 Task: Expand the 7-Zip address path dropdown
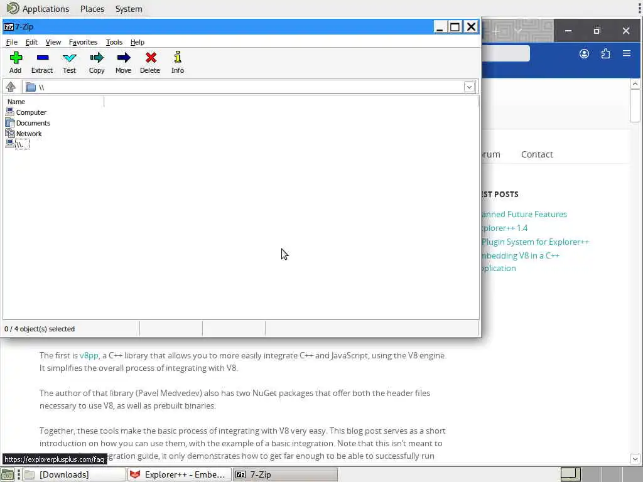point(469,87)
